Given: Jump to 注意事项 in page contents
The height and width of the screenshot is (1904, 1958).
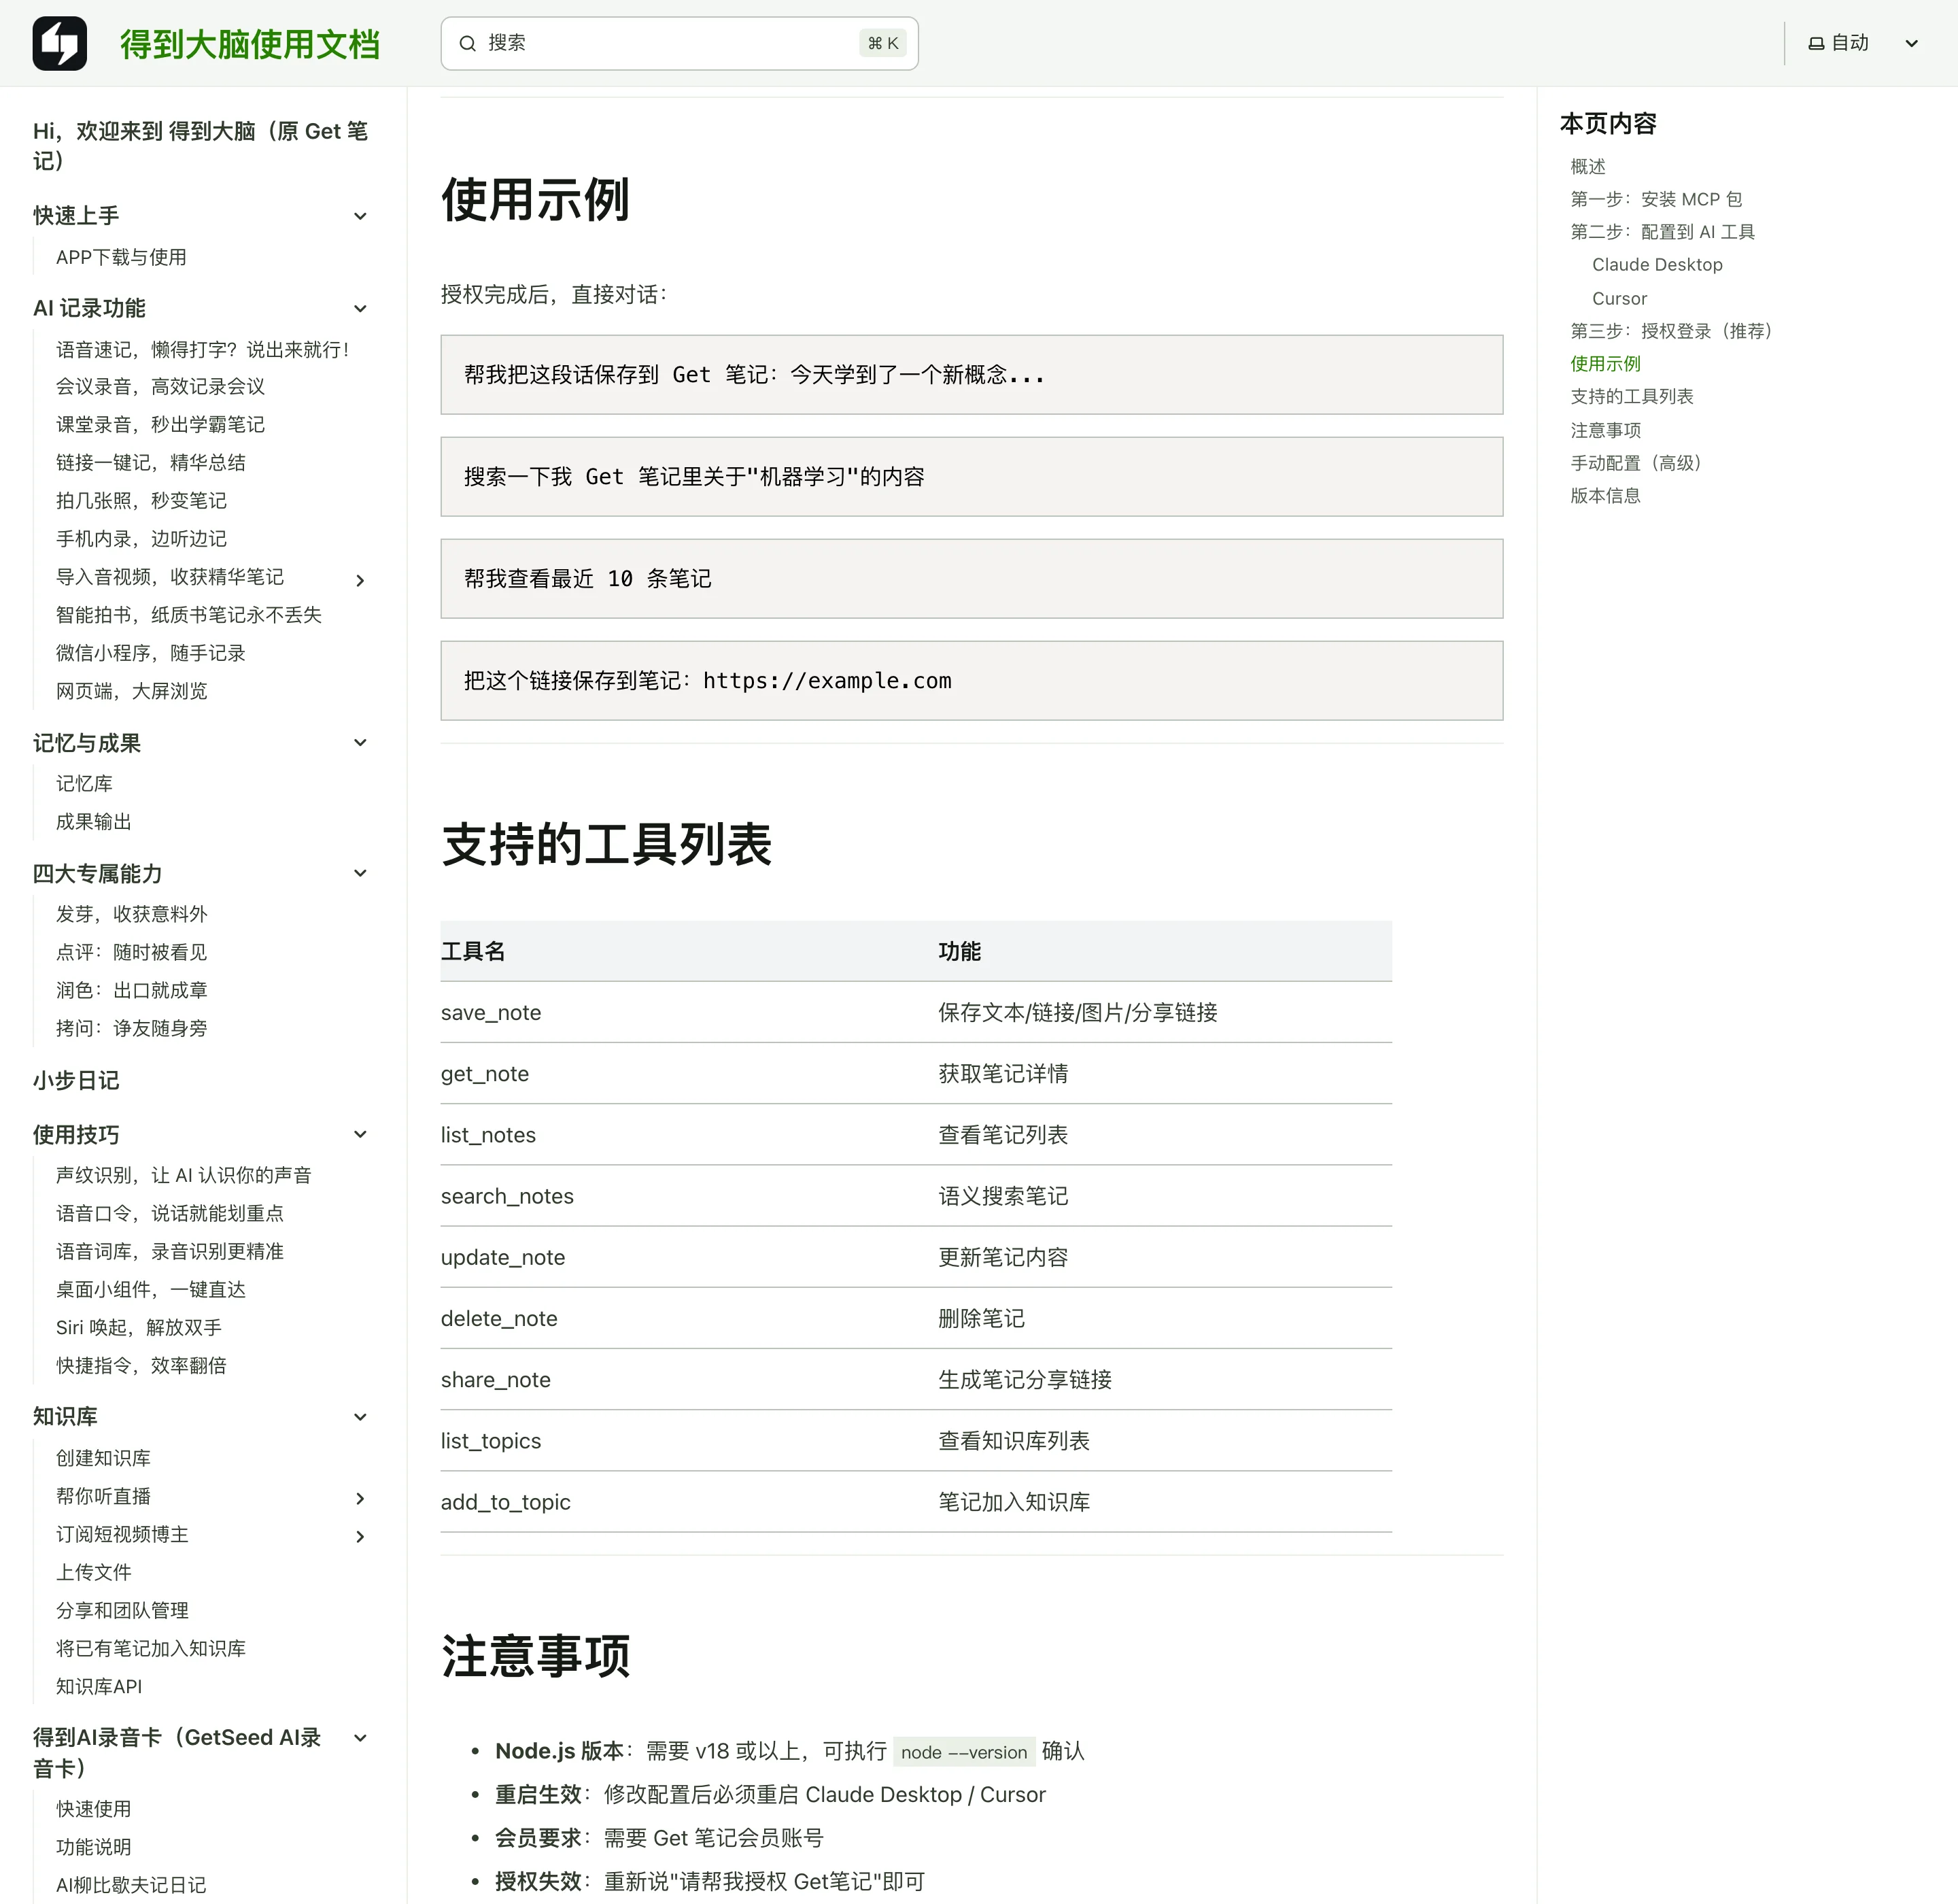Looking at the screenshot, I should [x=1605, y=429].
